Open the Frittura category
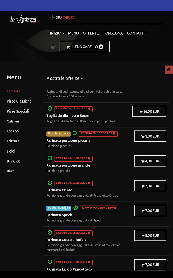Viewport: 173px width, 278px height. (13, 141)
